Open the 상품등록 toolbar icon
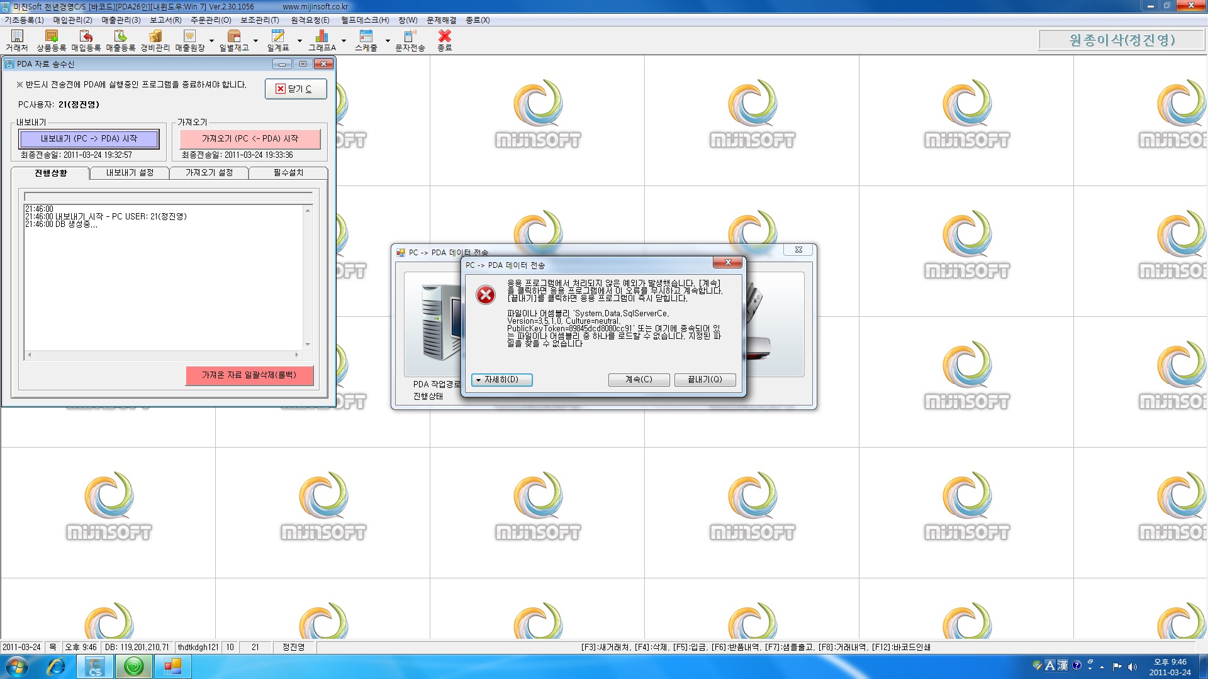The image size is (1208, 679). click(52, 40)
